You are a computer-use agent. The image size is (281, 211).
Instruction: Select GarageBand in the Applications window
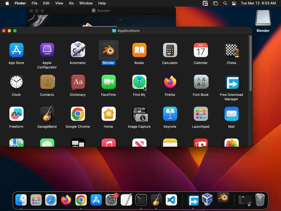47,113
